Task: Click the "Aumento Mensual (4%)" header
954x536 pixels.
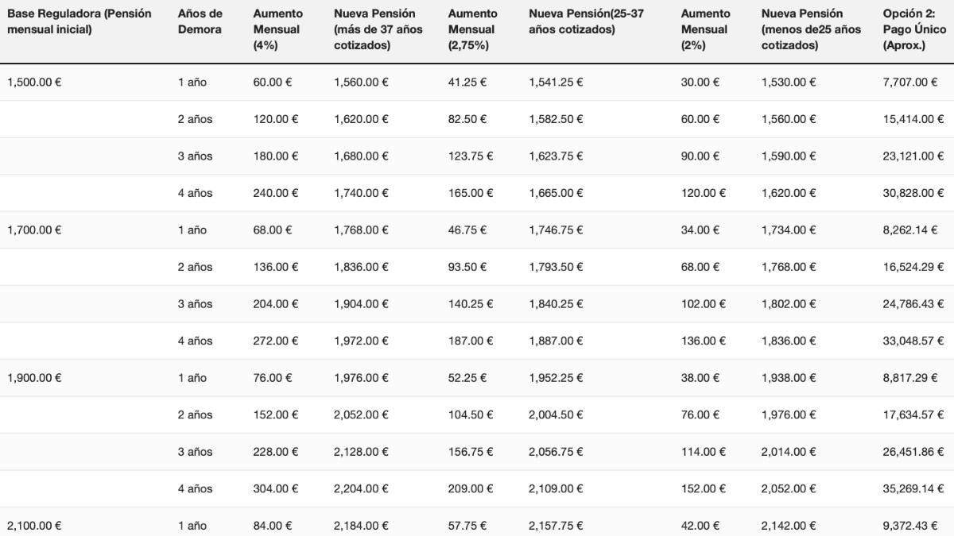Action: (x=277, y=29)
